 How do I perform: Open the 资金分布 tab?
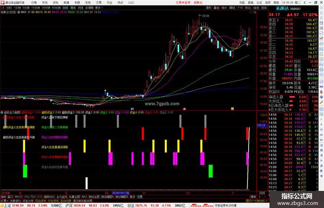tap(28, 201)
